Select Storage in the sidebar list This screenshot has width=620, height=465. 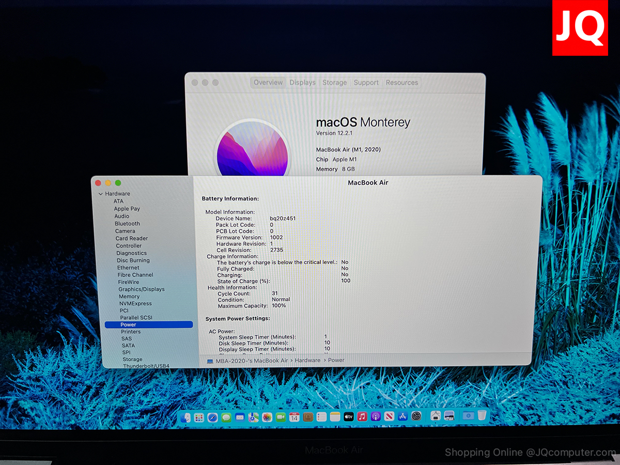[x=132, y=360]
